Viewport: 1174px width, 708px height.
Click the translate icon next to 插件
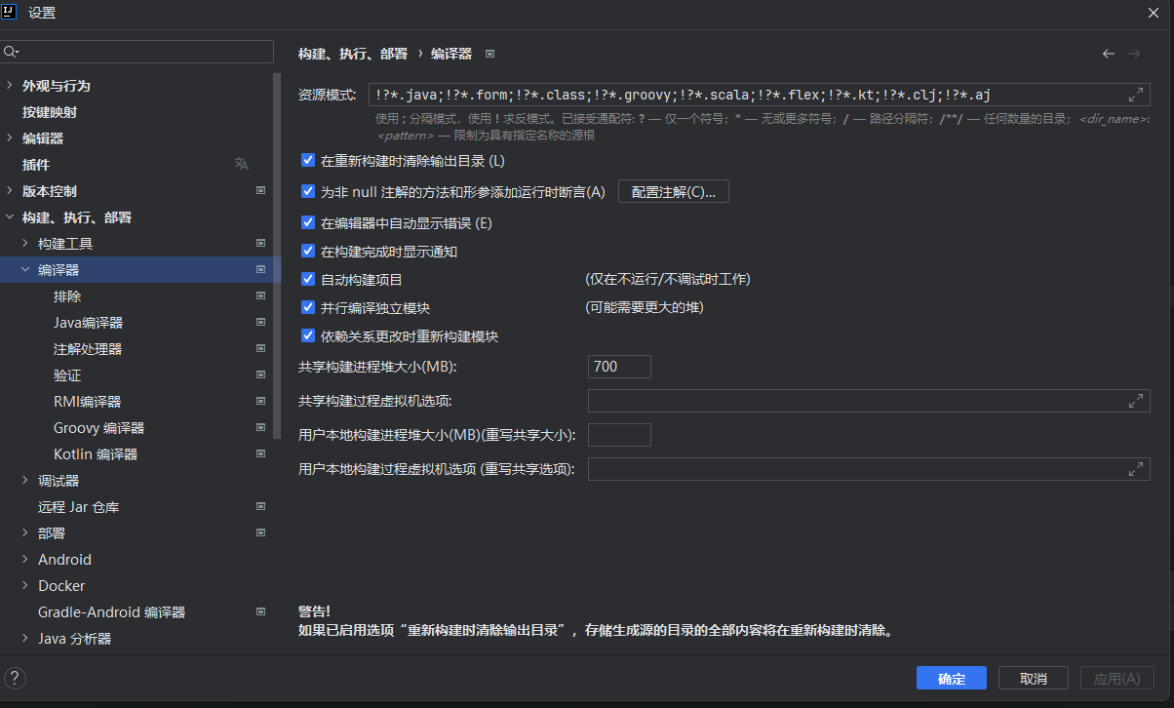click(241, 164)
